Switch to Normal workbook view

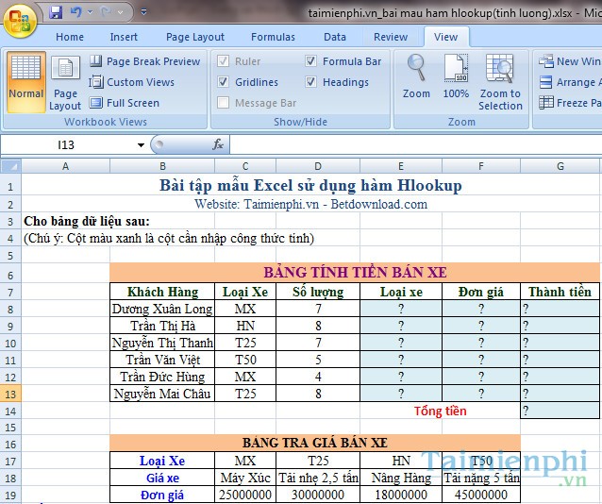pos(26,82)
